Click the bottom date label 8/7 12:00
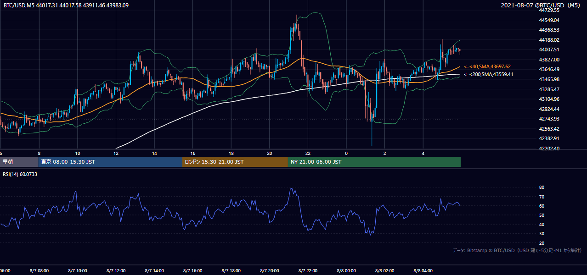Screen dimensions: 587x275 [116, 271]
